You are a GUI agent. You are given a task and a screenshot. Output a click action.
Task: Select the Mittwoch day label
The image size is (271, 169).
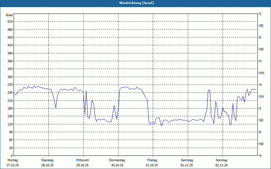tap(83, 160)
